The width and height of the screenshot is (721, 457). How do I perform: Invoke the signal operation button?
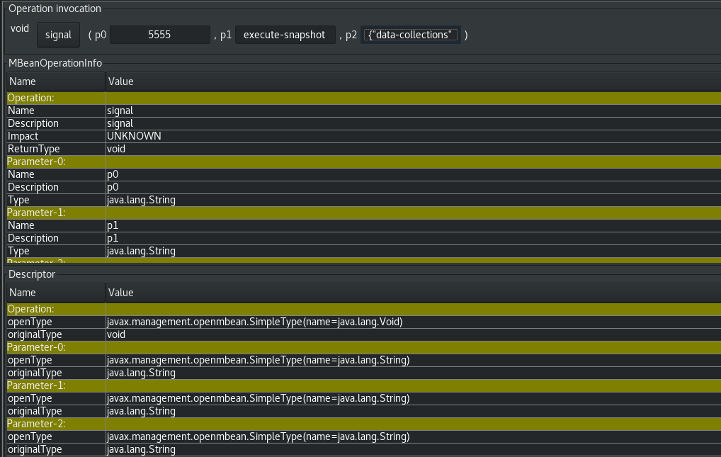57,34
